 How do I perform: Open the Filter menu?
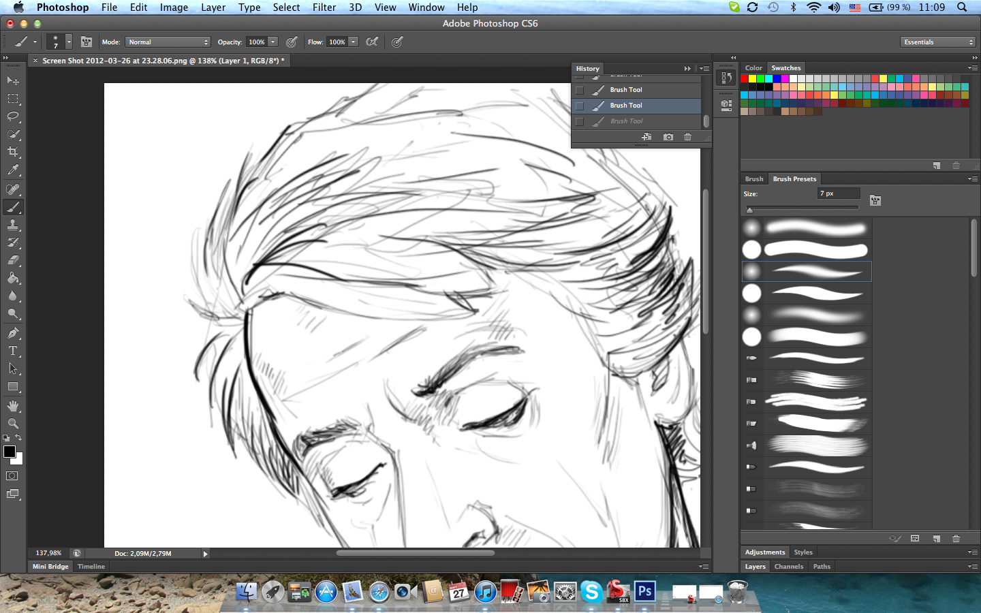pyautogui.click(x=324, y=7)
